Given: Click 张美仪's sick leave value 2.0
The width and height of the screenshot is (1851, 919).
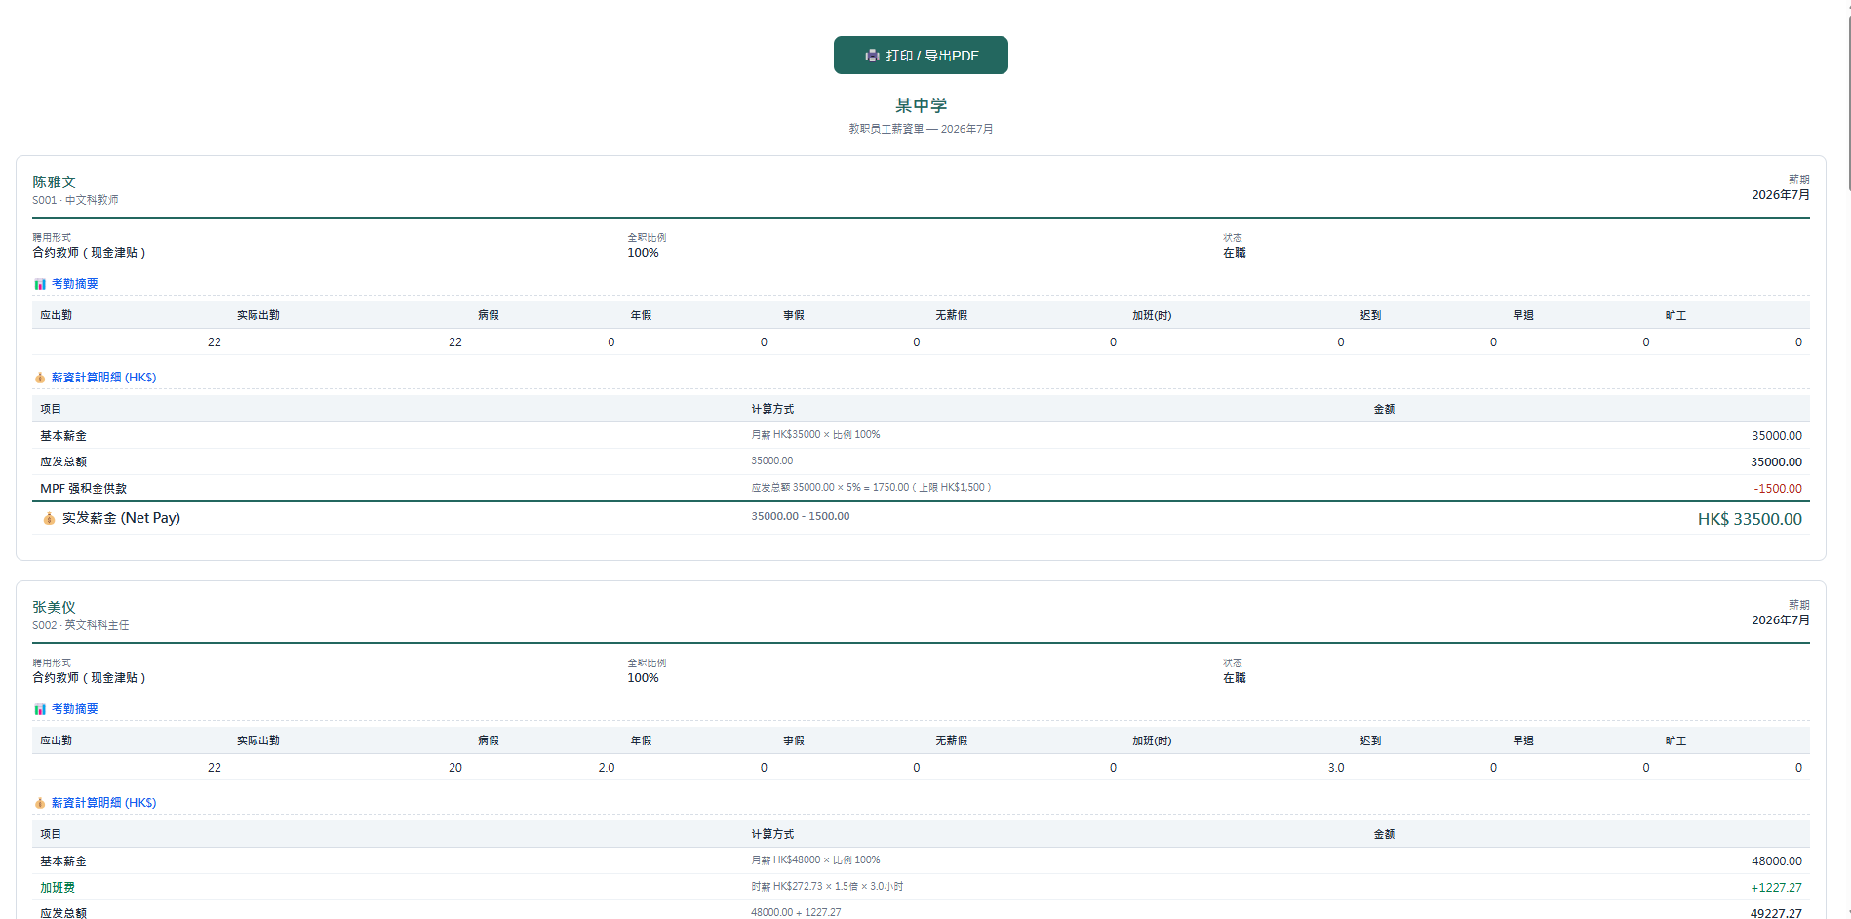Looking at the screenshot, I should 607,768.
